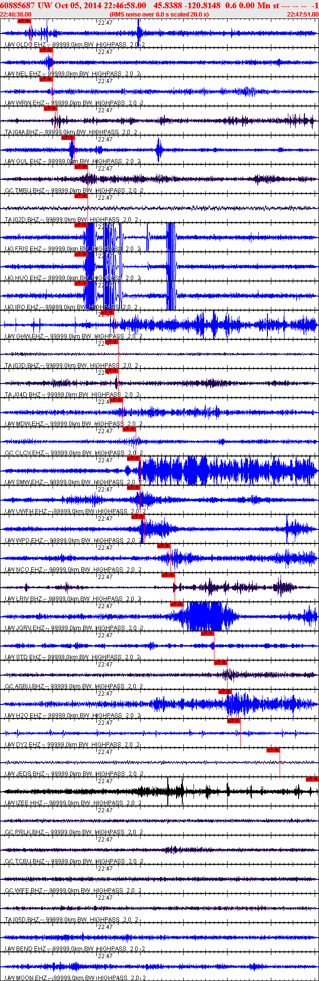Click the red pick flag on the JEDS trace
Viewport: 319px width, 981px height.
click(273, 750)
